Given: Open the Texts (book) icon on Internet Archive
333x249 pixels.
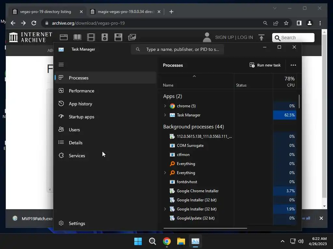Looking at the screenshot, I should click(x=77, y=37).
